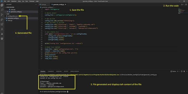Open the Explorer view in activity bar
This screenshot has width=188, height=94.
point(2,5)
